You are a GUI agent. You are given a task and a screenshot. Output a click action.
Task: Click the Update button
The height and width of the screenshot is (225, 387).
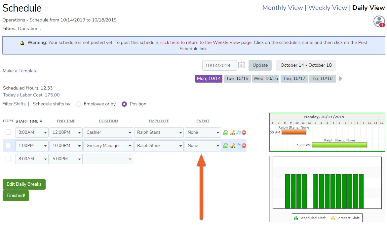(260, 65)
